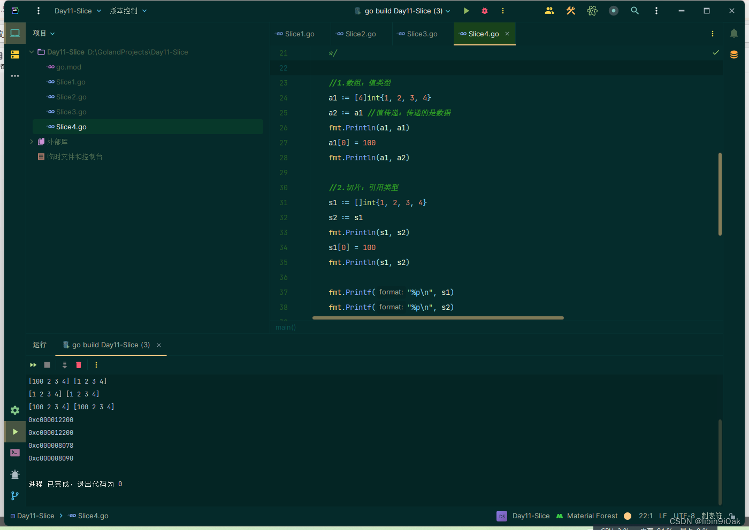Open Services gear tool window

15,410
